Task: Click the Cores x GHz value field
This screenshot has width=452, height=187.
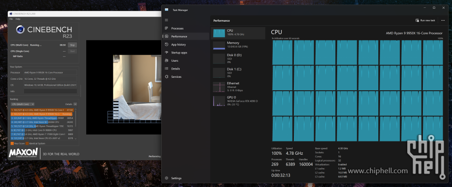Action: pos(50,79)
